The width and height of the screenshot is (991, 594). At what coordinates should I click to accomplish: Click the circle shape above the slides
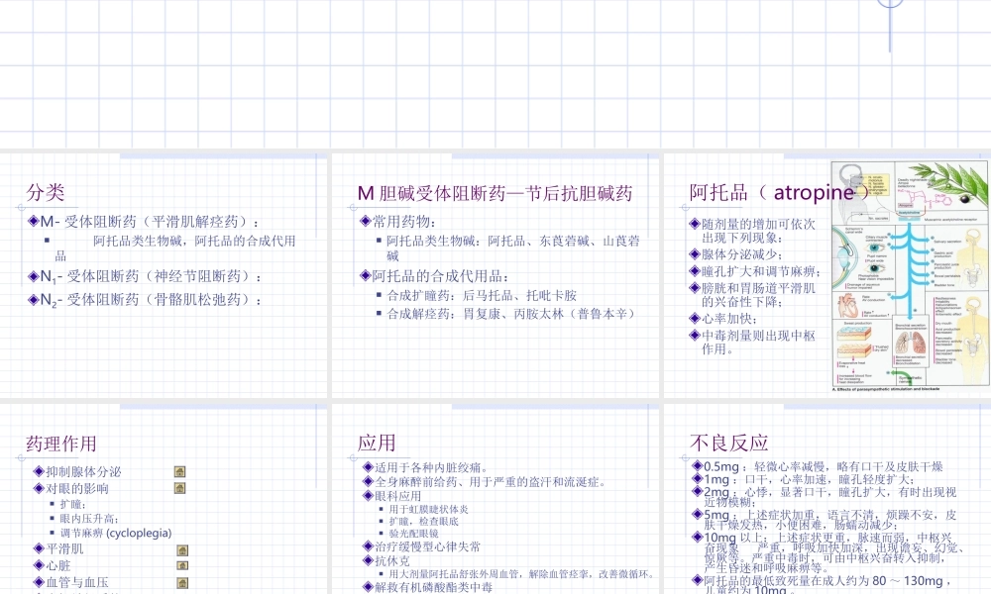pyautogui.click(x=891, y=3)
